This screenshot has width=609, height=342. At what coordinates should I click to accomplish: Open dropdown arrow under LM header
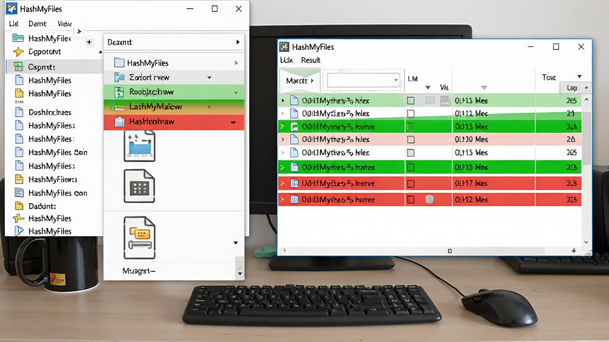(428, 88)
